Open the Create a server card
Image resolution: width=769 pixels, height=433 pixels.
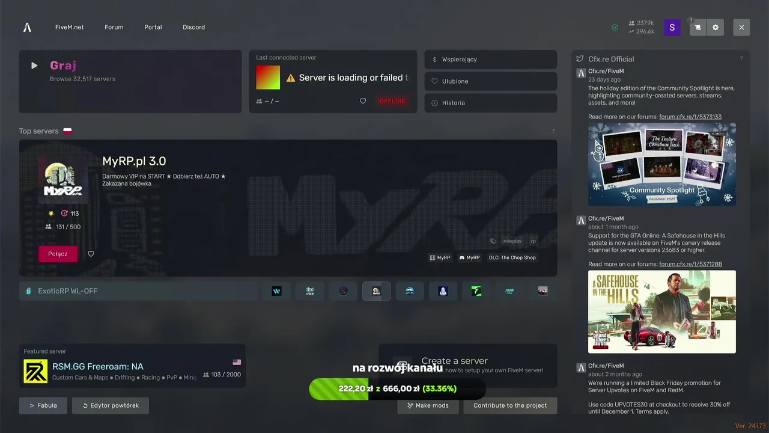click(468, 366)
